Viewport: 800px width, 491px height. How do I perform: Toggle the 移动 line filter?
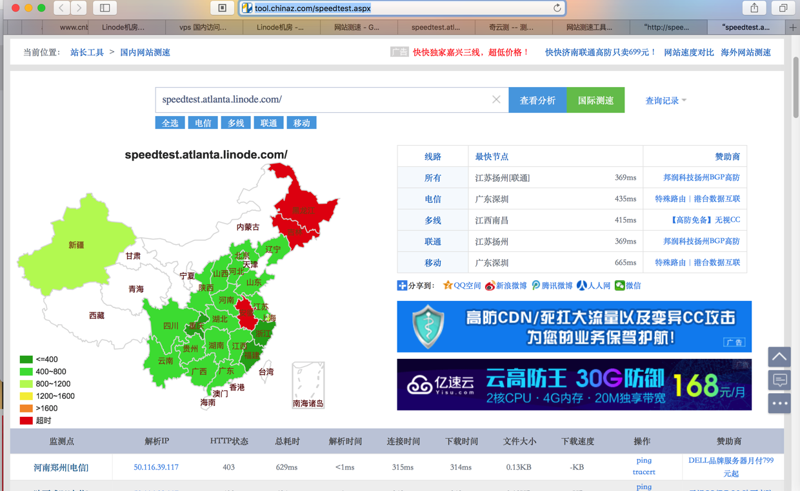[301, 123]
